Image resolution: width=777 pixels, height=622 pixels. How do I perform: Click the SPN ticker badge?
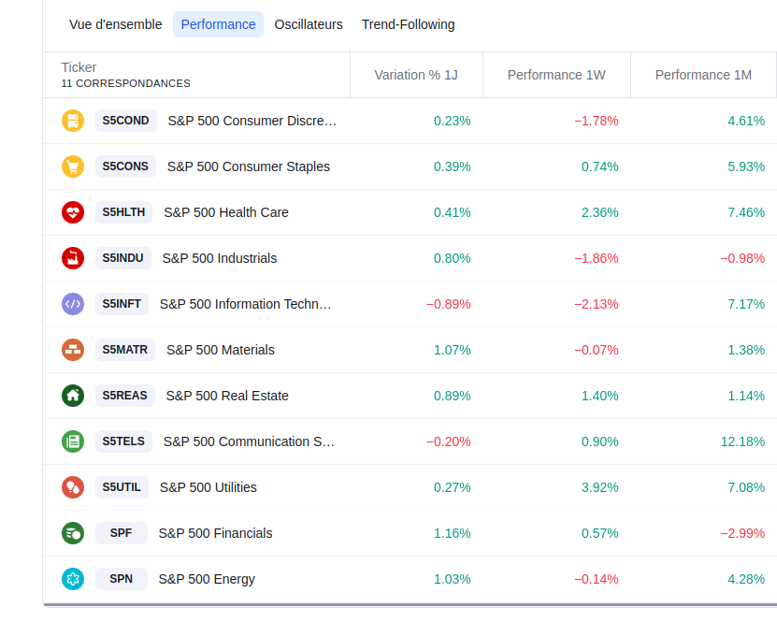pos(121,579)
